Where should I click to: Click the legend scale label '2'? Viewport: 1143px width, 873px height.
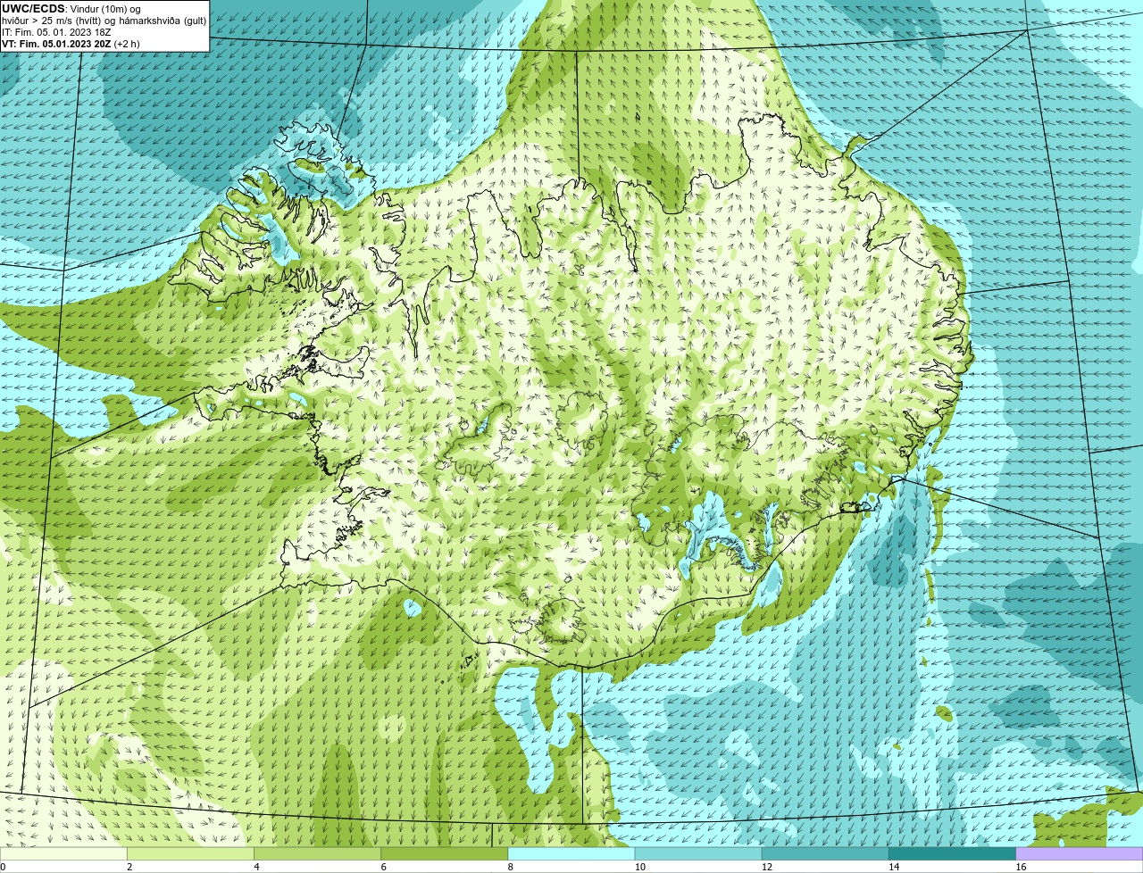129,867
